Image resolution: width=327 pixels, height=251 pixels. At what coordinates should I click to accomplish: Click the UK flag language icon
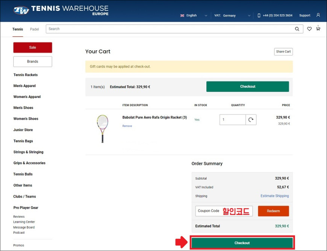coord(182,15)
